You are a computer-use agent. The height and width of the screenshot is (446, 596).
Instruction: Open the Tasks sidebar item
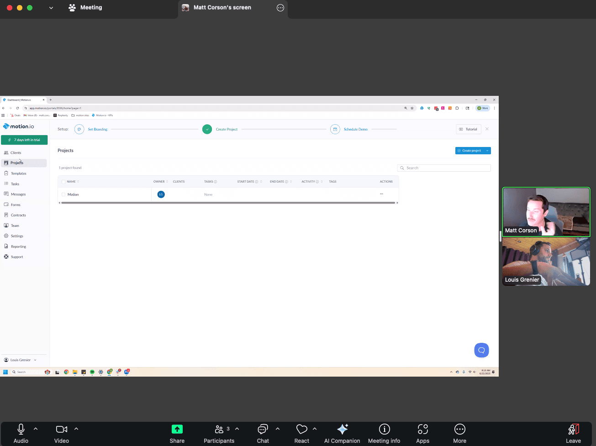(15, 184)
